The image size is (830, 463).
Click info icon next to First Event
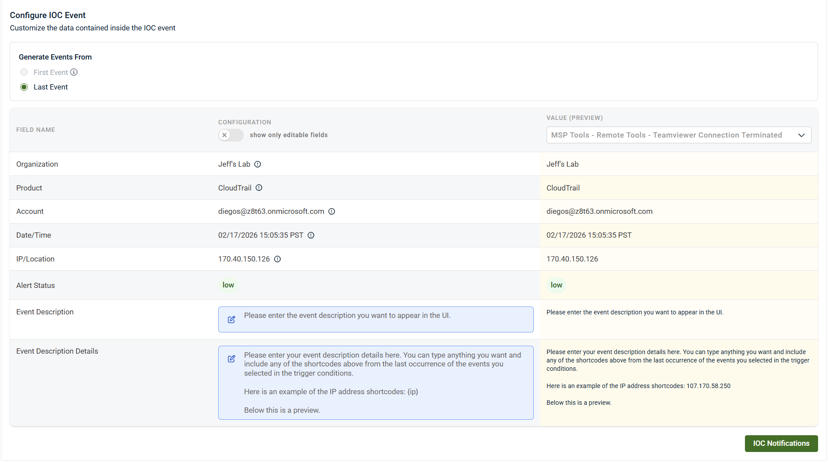point(74,72)
